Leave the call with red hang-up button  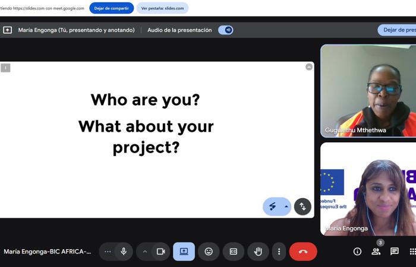point(303,252)
